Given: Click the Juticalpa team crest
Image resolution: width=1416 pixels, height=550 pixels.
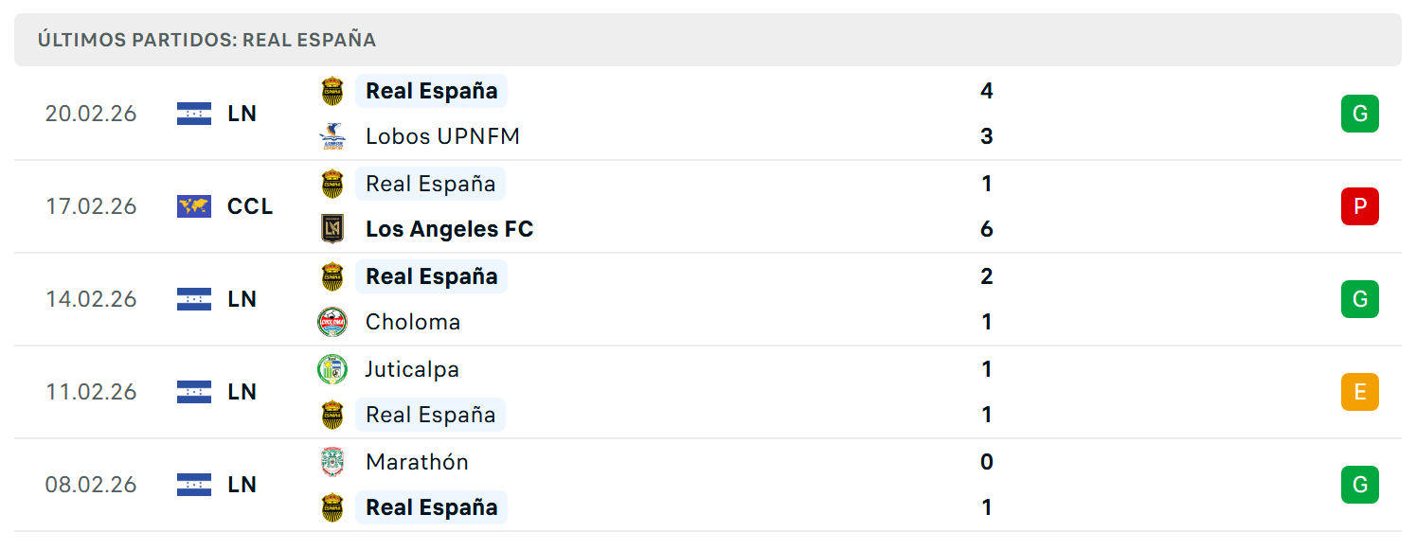Looking at the screenshot, I should click(332, 369).
